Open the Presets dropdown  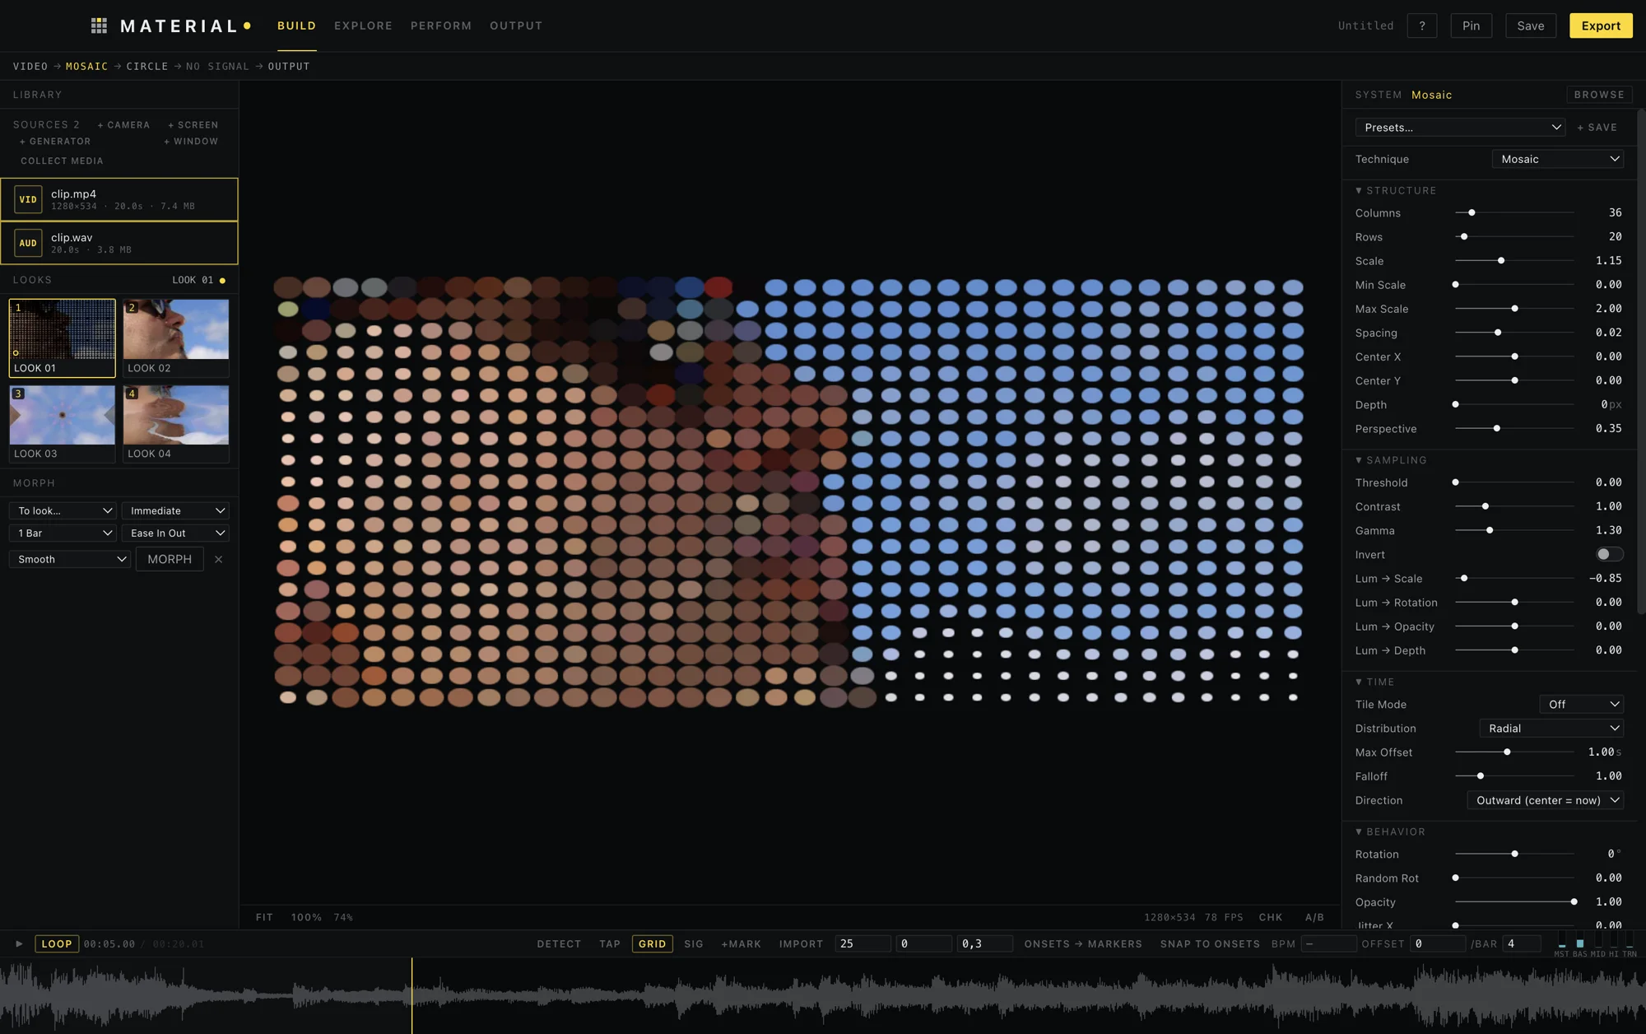click(1459, 128)
